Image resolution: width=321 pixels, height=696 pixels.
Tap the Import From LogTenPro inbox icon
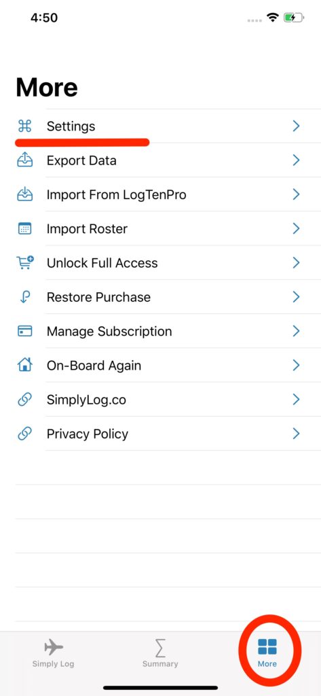[25, 194]
